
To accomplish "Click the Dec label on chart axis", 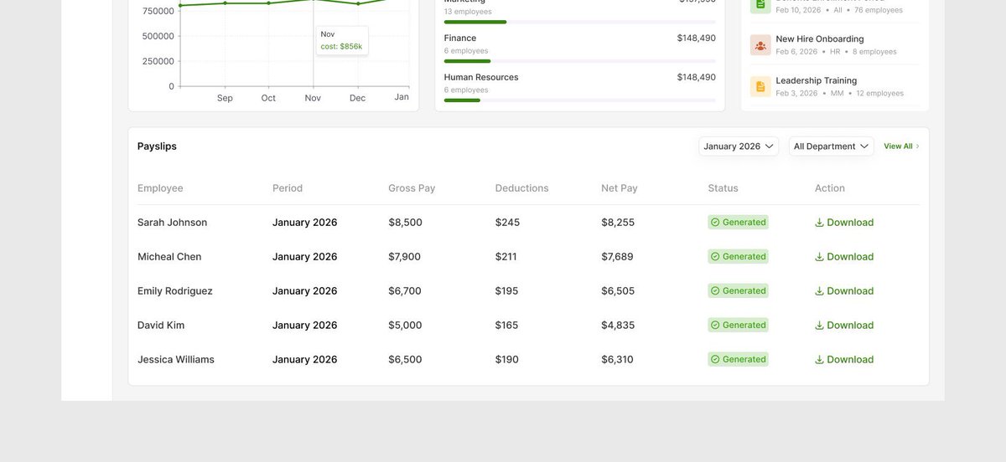I will pos(358,98).
